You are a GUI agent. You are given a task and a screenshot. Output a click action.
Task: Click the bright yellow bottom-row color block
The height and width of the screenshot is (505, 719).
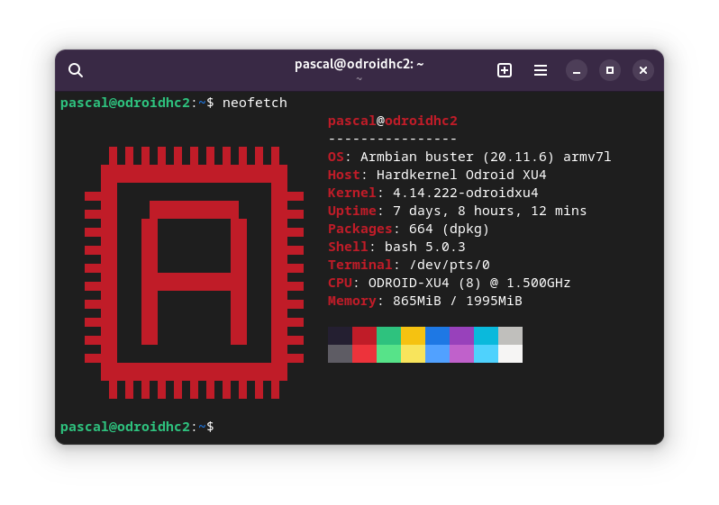[x=413, y=354]
